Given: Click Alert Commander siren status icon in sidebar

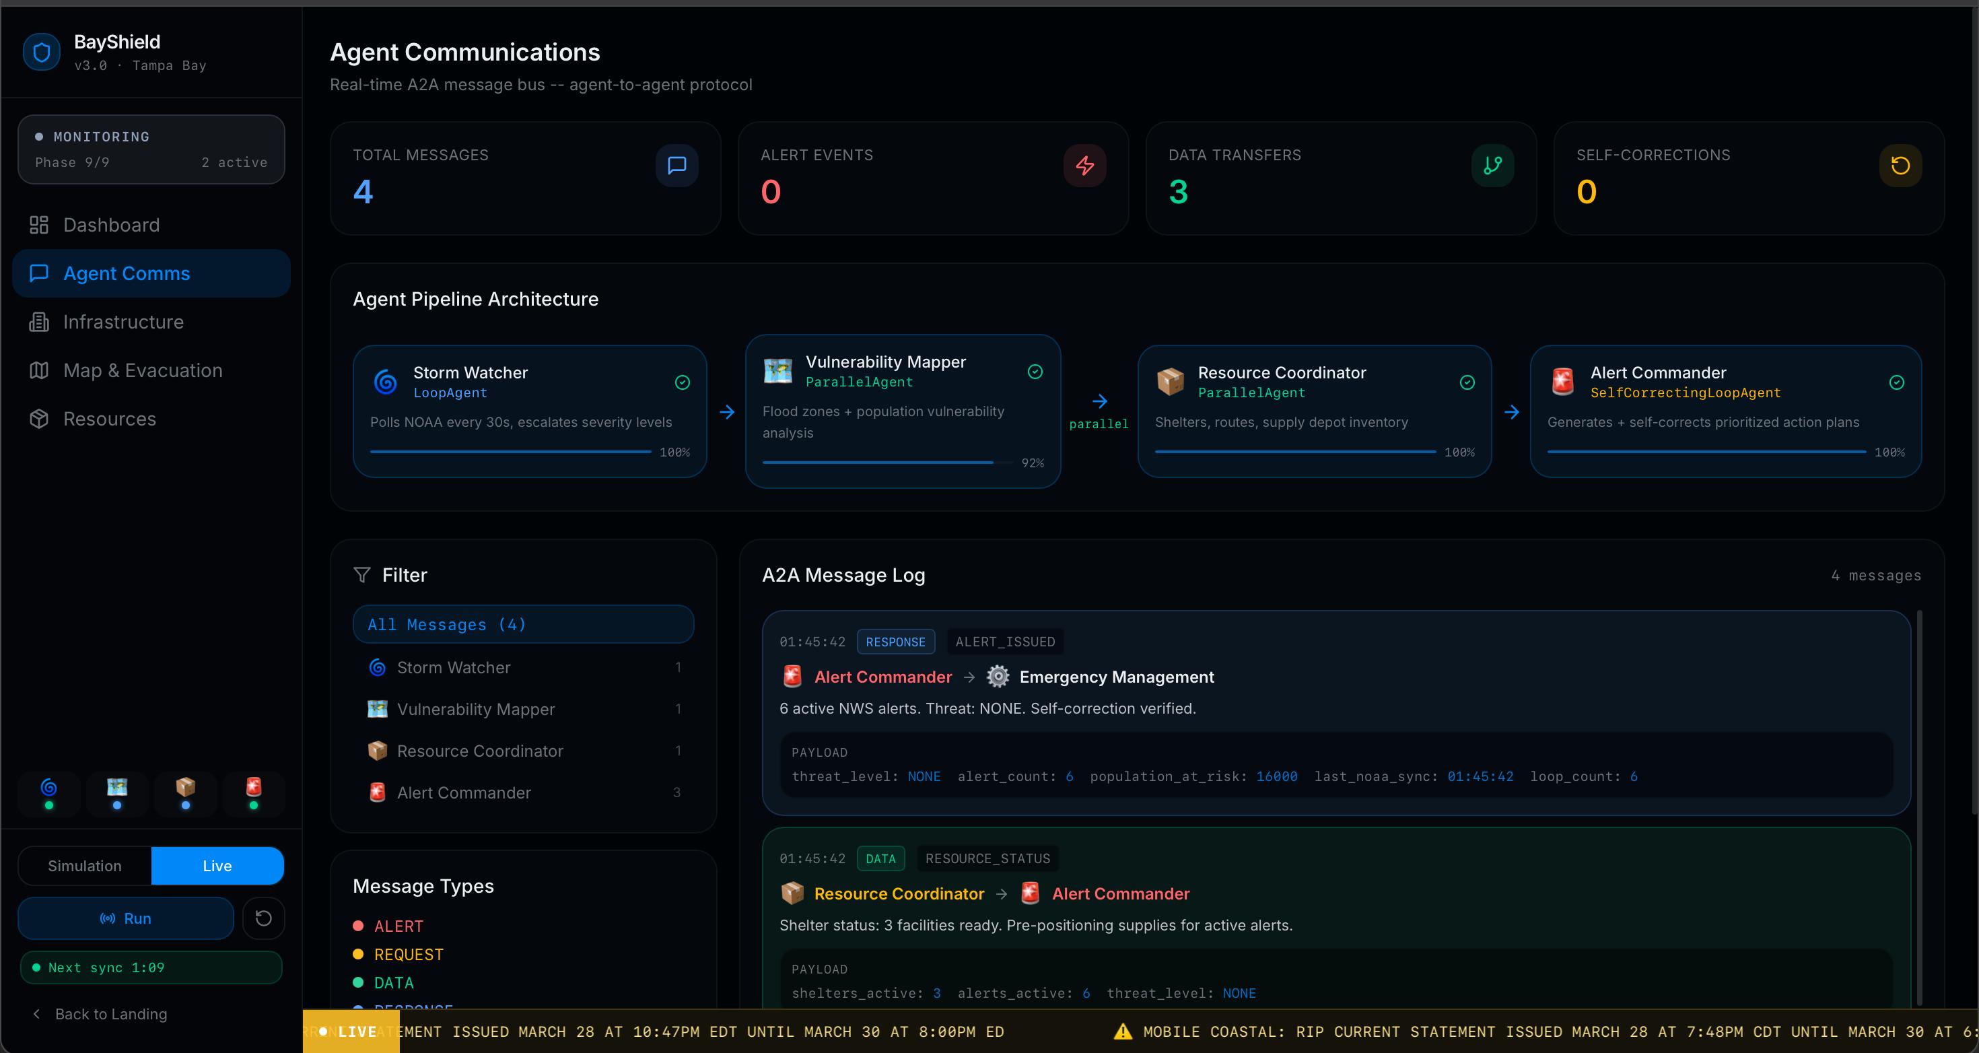Looking at the screenshot, I should coord(254,788).
